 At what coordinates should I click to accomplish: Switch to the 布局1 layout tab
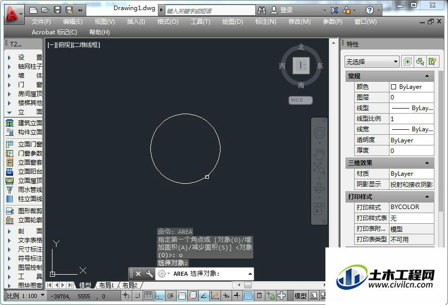[106, 285]
